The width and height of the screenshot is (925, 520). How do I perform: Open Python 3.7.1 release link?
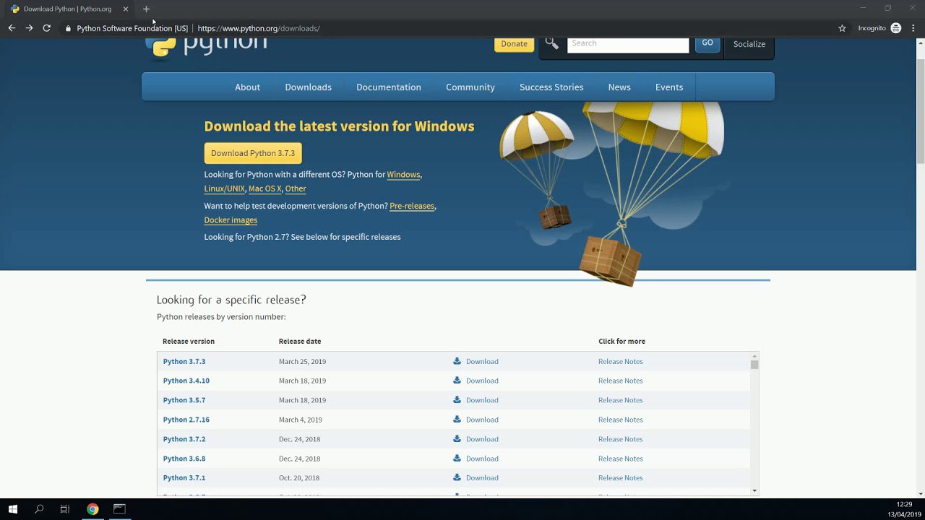(x=184, y=477)
